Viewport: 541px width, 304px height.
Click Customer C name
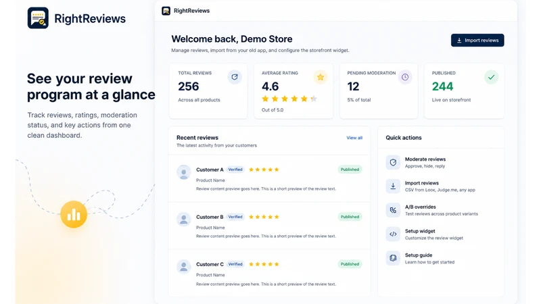tap(210, 264)
